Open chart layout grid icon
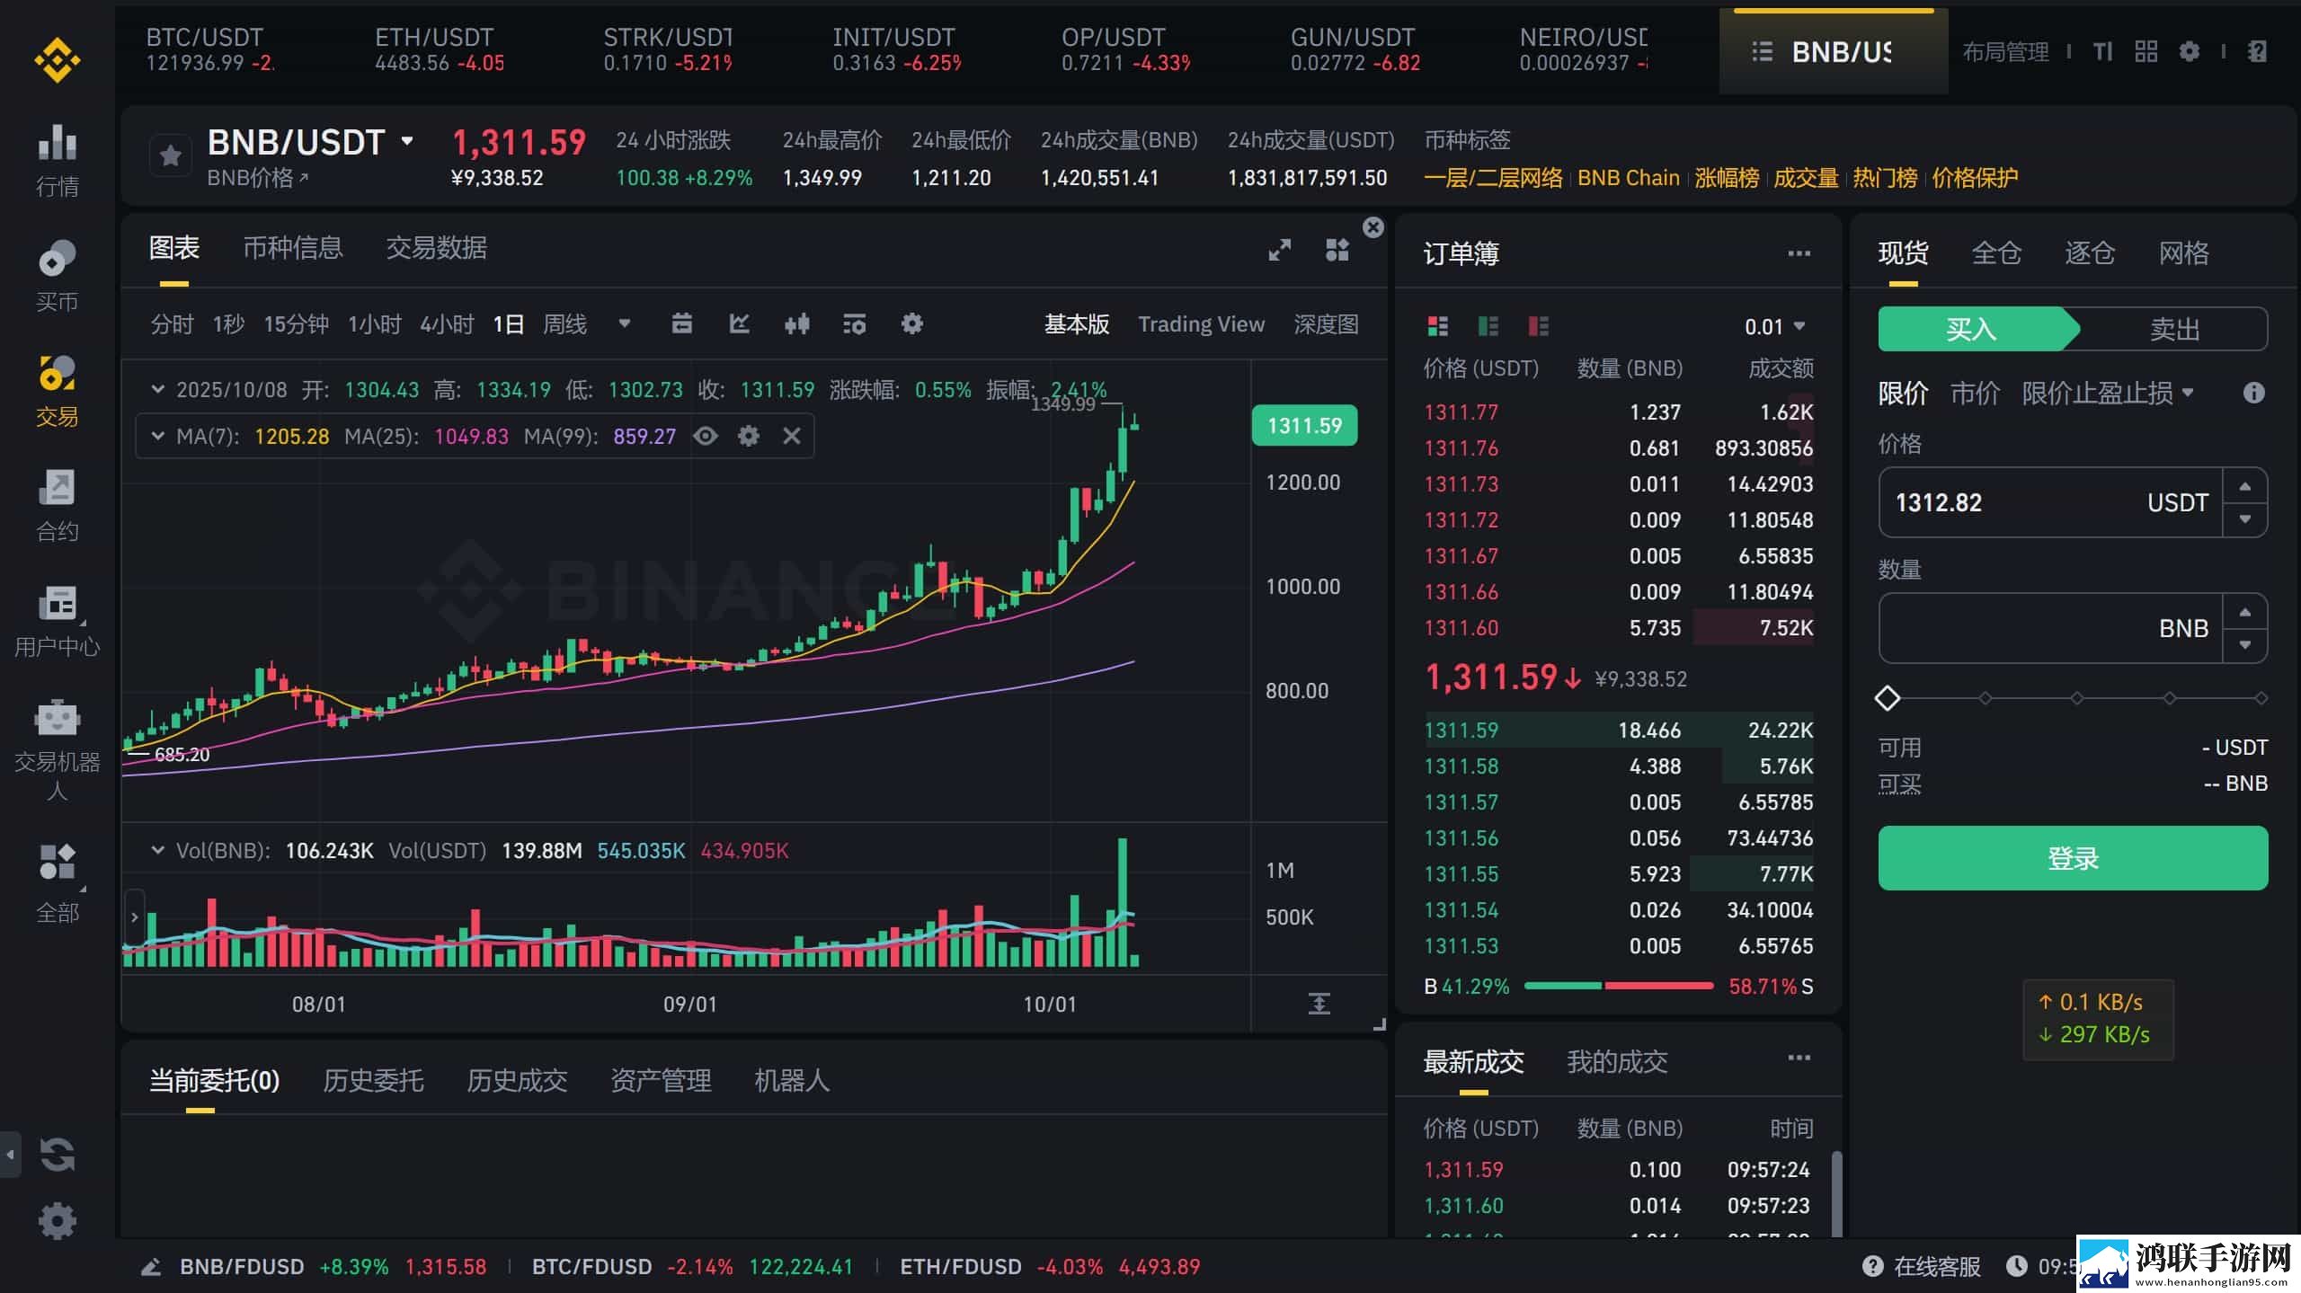 pos(1337,250)
